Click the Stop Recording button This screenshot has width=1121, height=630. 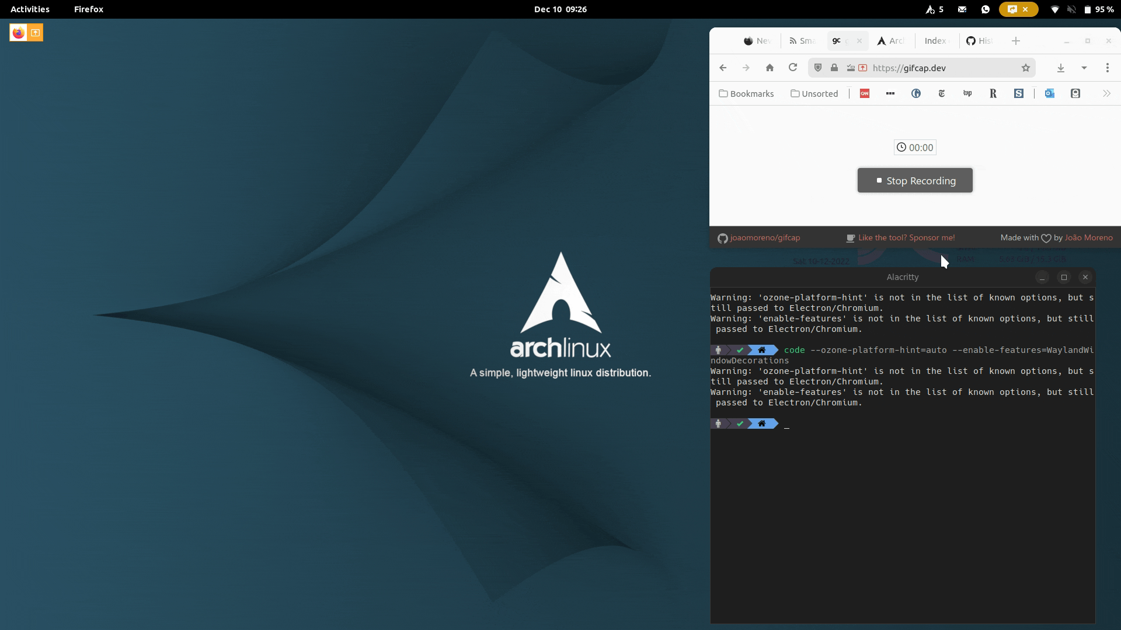(915, 180)
